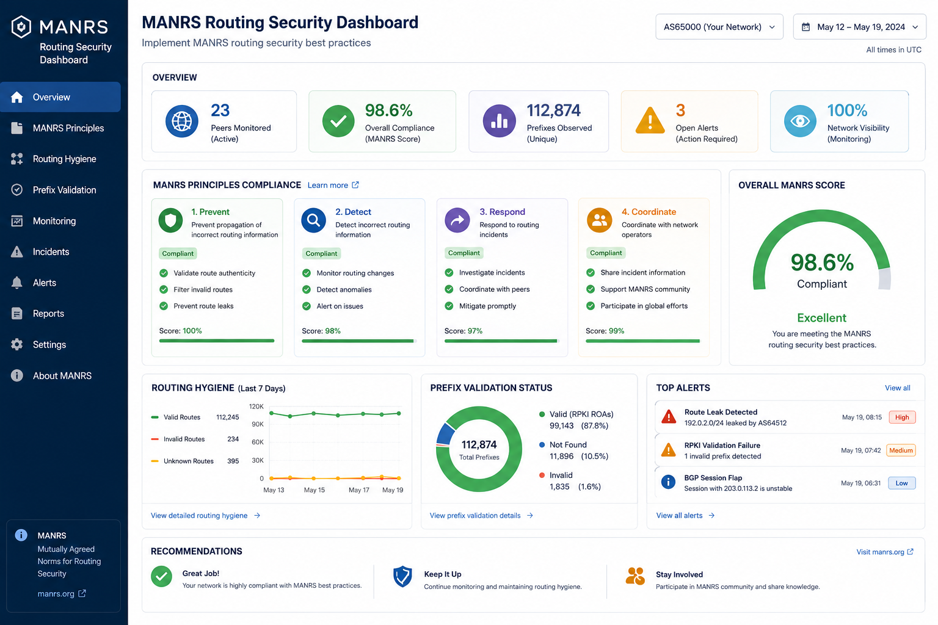
Task: Click View all alerts link
Action: [686, 516]
